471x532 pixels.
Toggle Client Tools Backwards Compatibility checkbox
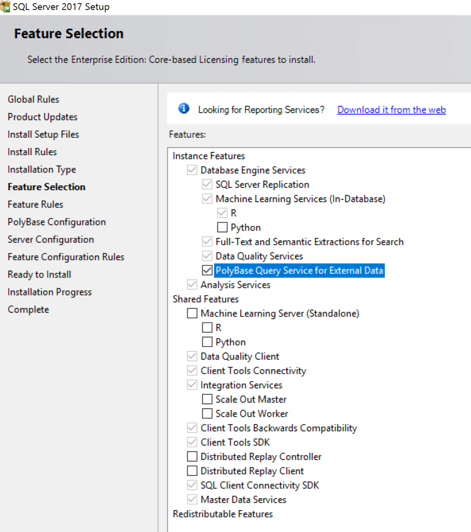[192, 428]
